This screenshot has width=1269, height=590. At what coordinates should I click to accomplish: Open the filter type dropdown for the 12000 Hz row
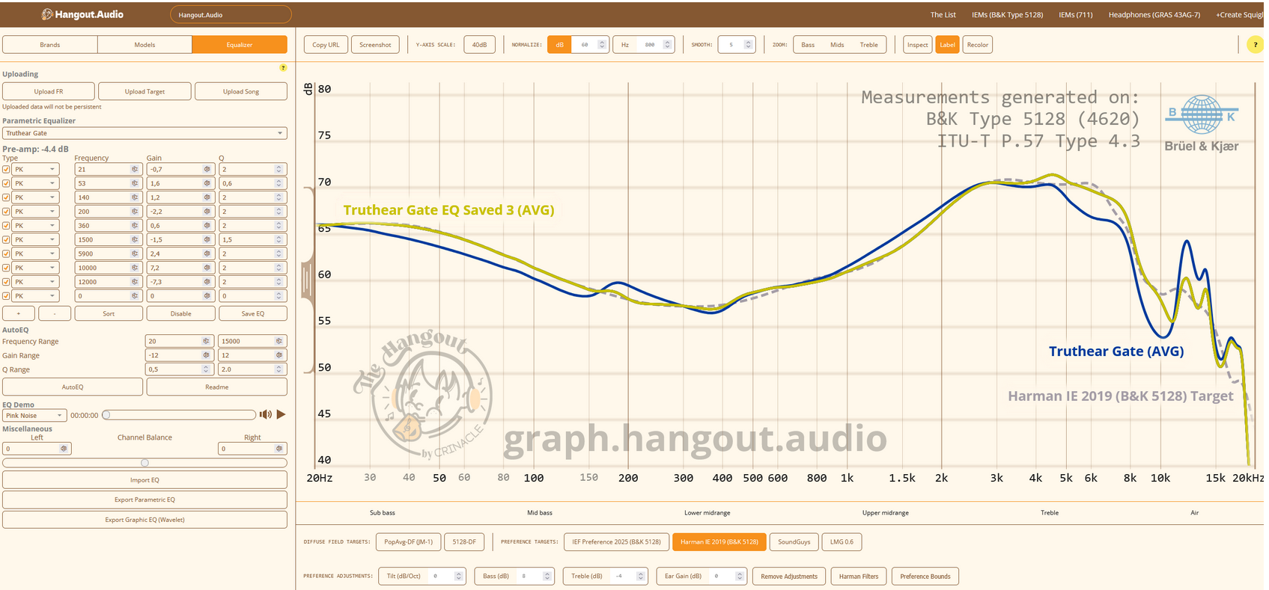(x=35, y=282)
